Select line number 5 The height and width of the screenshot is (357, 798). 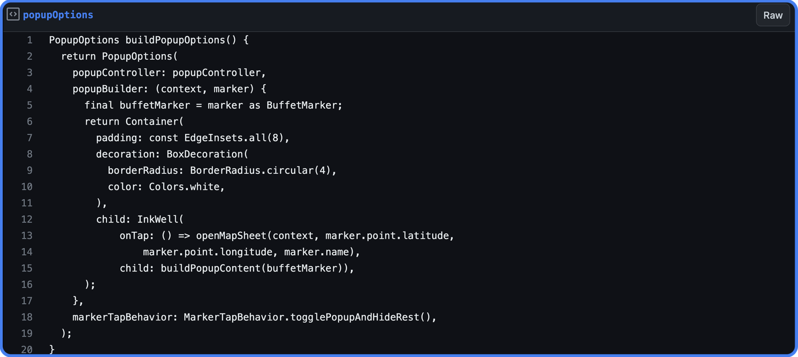[30, 105]
